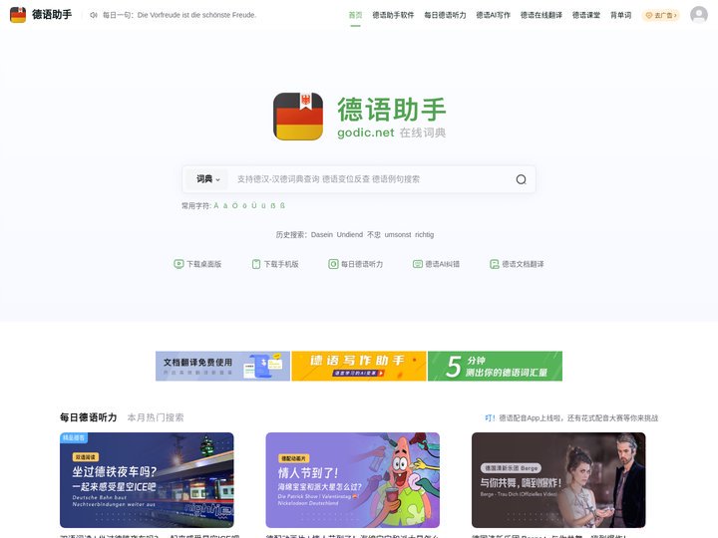Click the 每日德语听力 shortcut icon
The width and height of the screenshot is (718, 538).
tap(333, 264)
